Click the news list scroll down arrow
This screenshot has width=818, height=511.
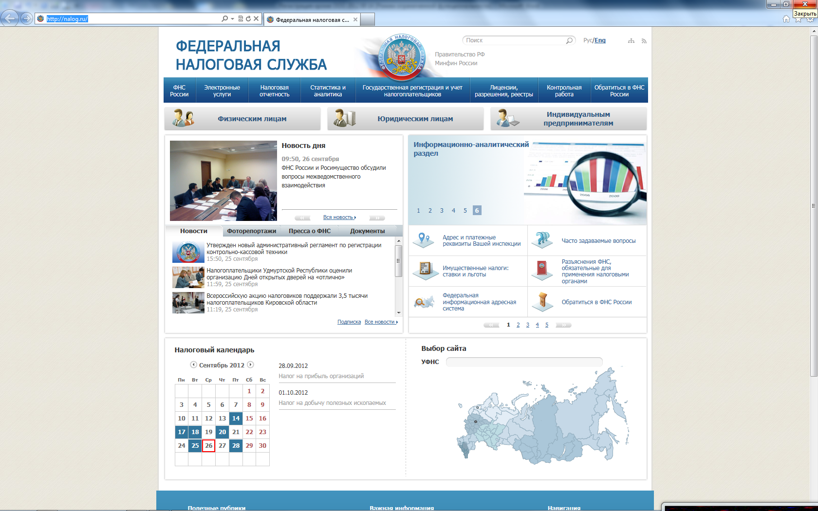click(399, 312)
